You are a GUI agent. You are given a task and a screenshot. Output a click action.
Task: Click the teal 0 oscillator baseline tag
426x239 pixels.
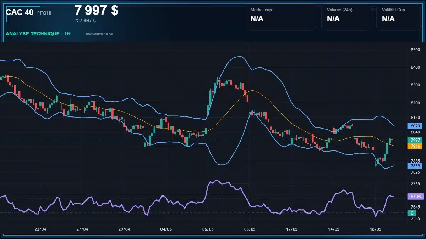coord(411,213)
